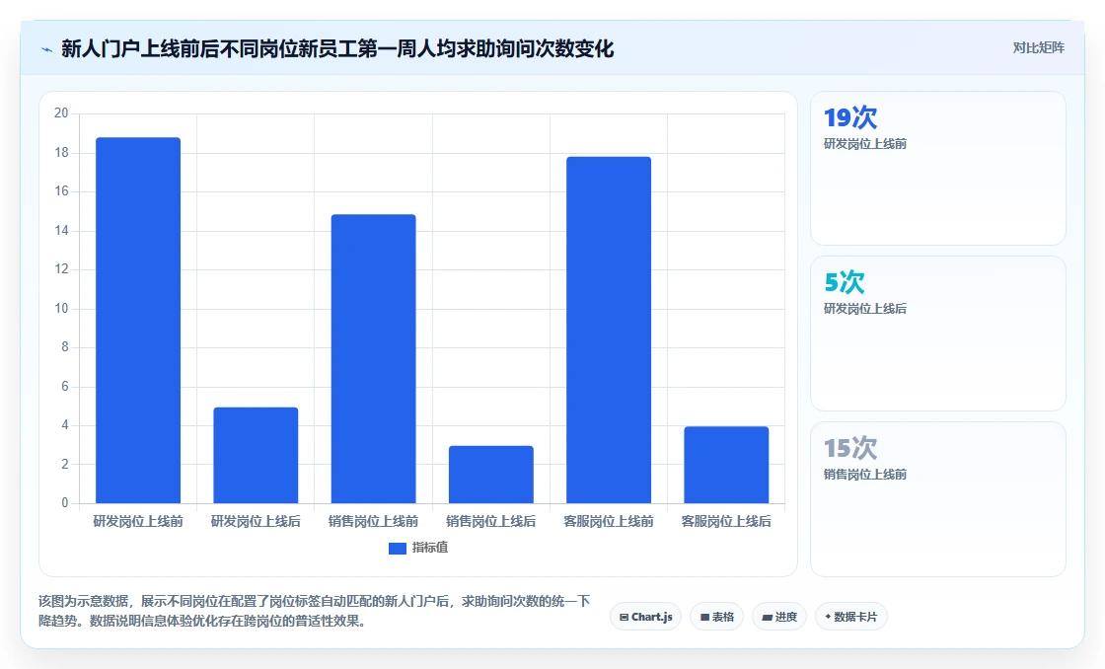Viewport: 1105px width, 669px height.
Task: Click the 销售岗位上线前 bar in chart
Action: pos(374,359)
